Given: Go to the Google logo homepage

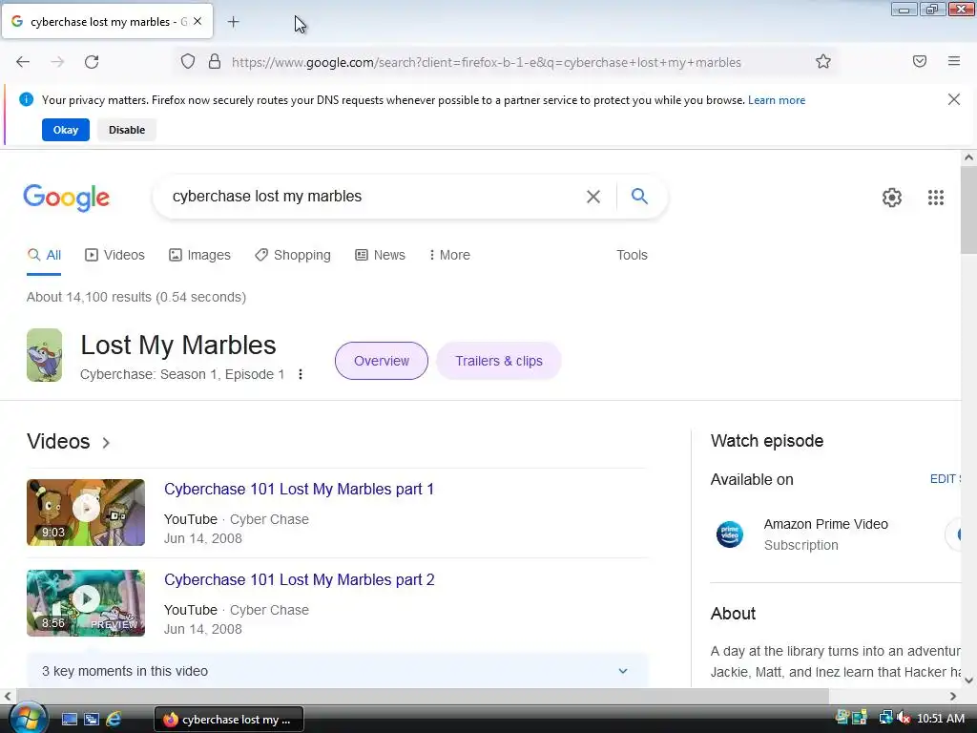Looking at the screenshot, I should click(67, 198).
